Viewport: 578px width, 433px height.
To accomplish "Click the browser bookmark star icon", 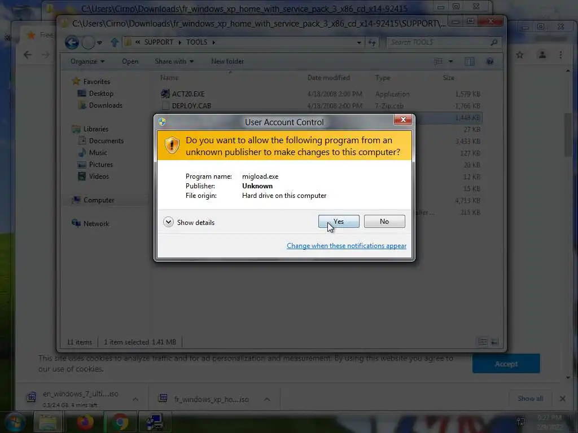I will click(520, 55).
